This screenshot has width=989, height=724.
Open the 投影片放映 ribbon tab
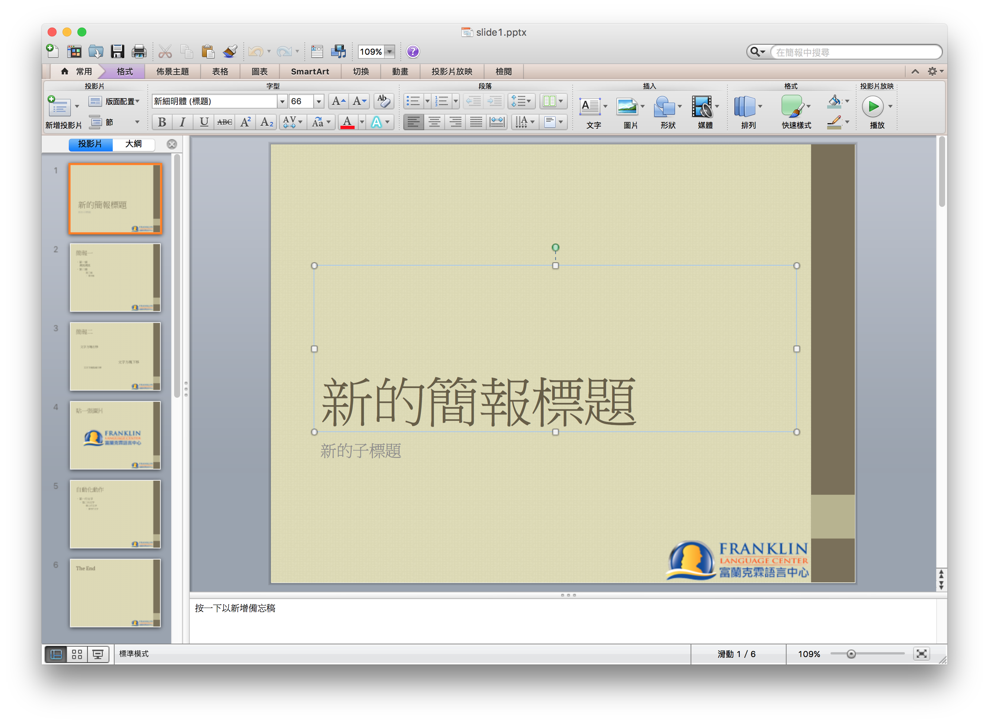pos(451,71)
